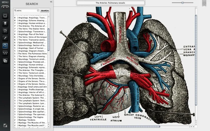The height and width of the screenshot is (131, 210).
Task: Open result 'Myology: Tendons'
Action: [30, 120]
